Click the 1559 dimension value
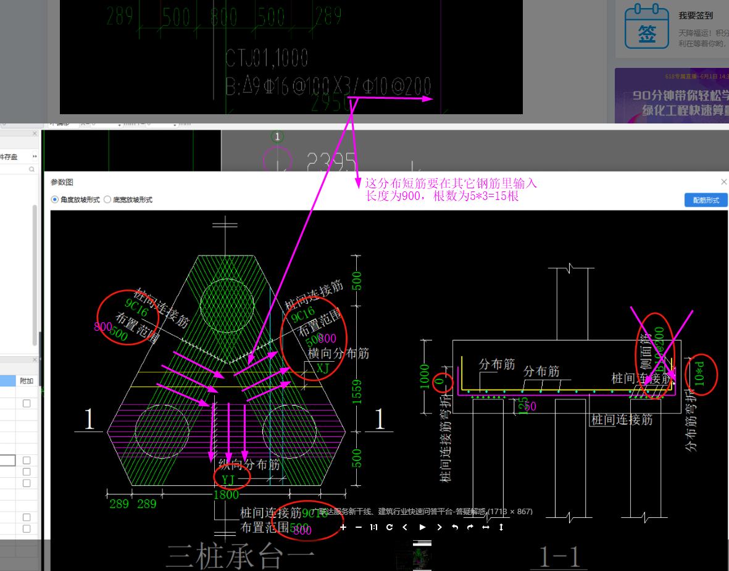729x571 pixels. click(357, 391)
